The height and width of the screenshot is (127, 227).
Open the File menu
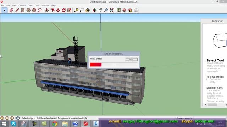click(2, 5)
